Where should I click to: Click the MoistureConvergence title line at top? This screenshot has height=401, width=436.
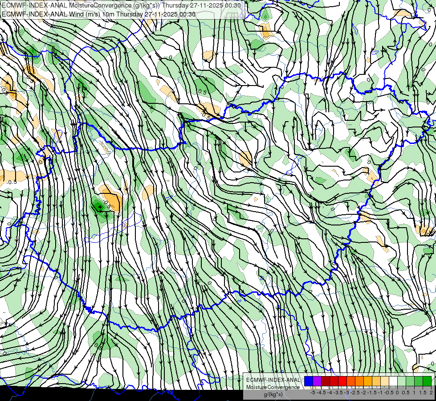122,5
